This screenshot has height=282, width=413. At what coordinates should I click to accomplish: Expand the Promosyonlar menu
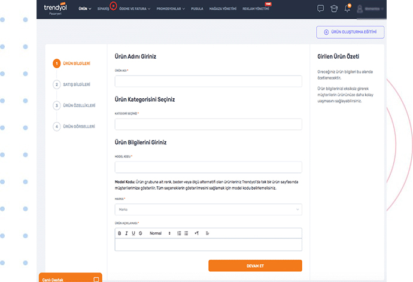click(x=171, y=9)
